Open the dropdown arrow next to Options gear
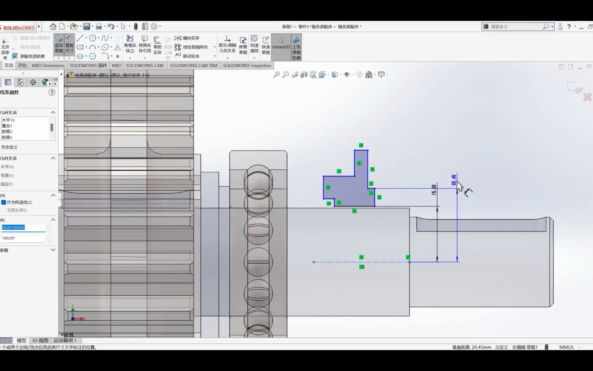The width and height of the screenshot is (593, 371). coord(160,26)
